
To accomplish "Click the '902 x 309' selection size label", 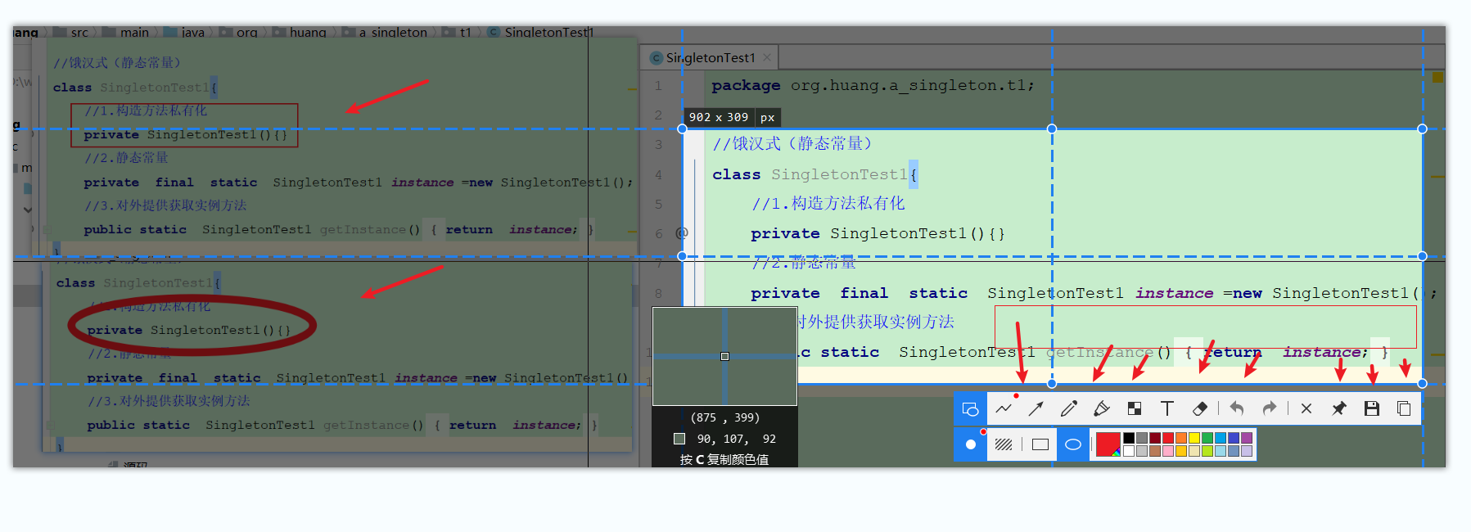I will 719,117.
